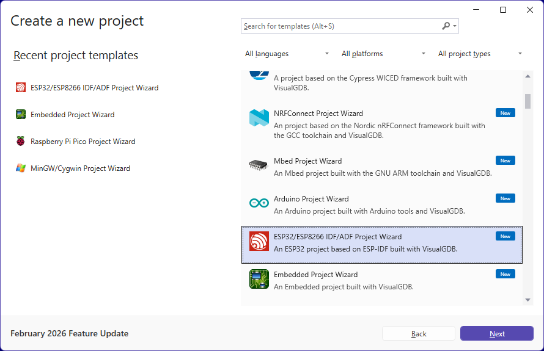Select Embedded Project Wizard from recent templates
This screenshot has height=351, width=544.
point(72,115)
